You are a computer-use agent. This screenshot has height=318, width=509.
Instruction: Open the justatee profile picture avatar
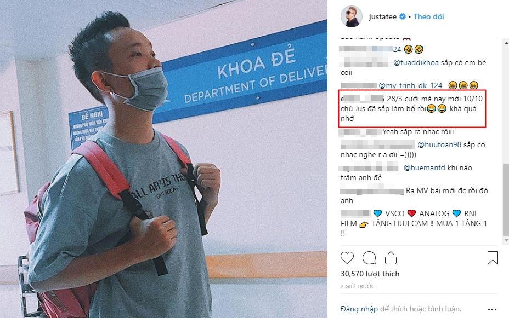pos(351,16)
